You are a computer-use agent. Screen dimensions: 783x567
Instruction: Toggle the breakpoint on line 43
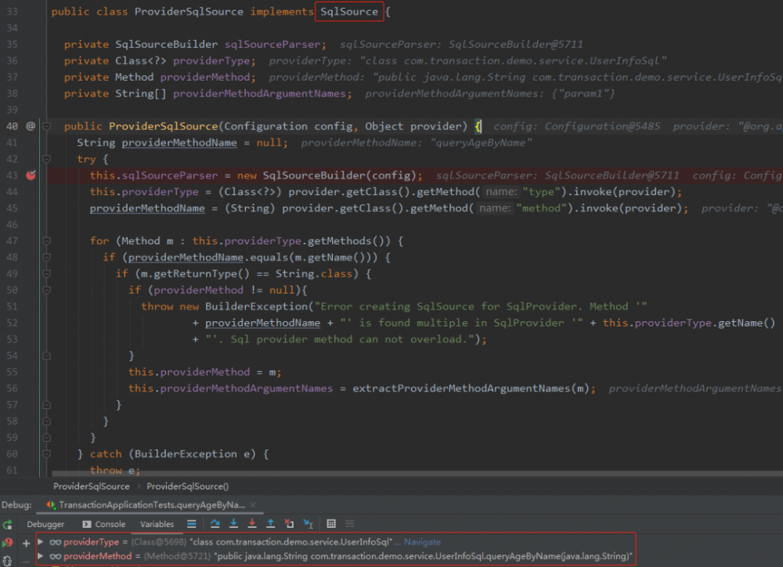click(x=31, y=175)
